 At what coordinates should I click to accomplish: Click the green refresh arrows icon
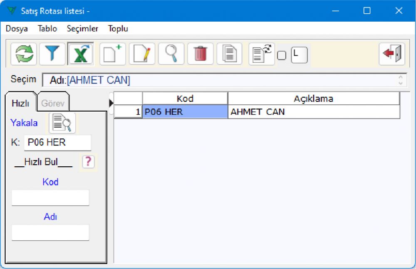pos(24,54)
